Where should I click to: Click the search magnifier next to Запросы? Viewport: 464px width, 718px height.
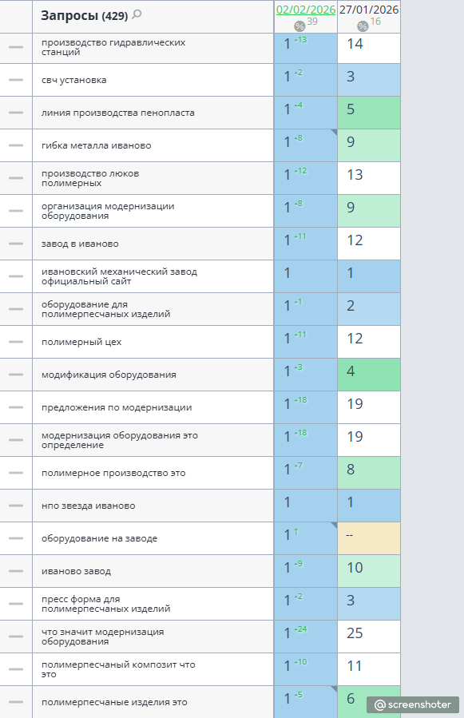137,14
